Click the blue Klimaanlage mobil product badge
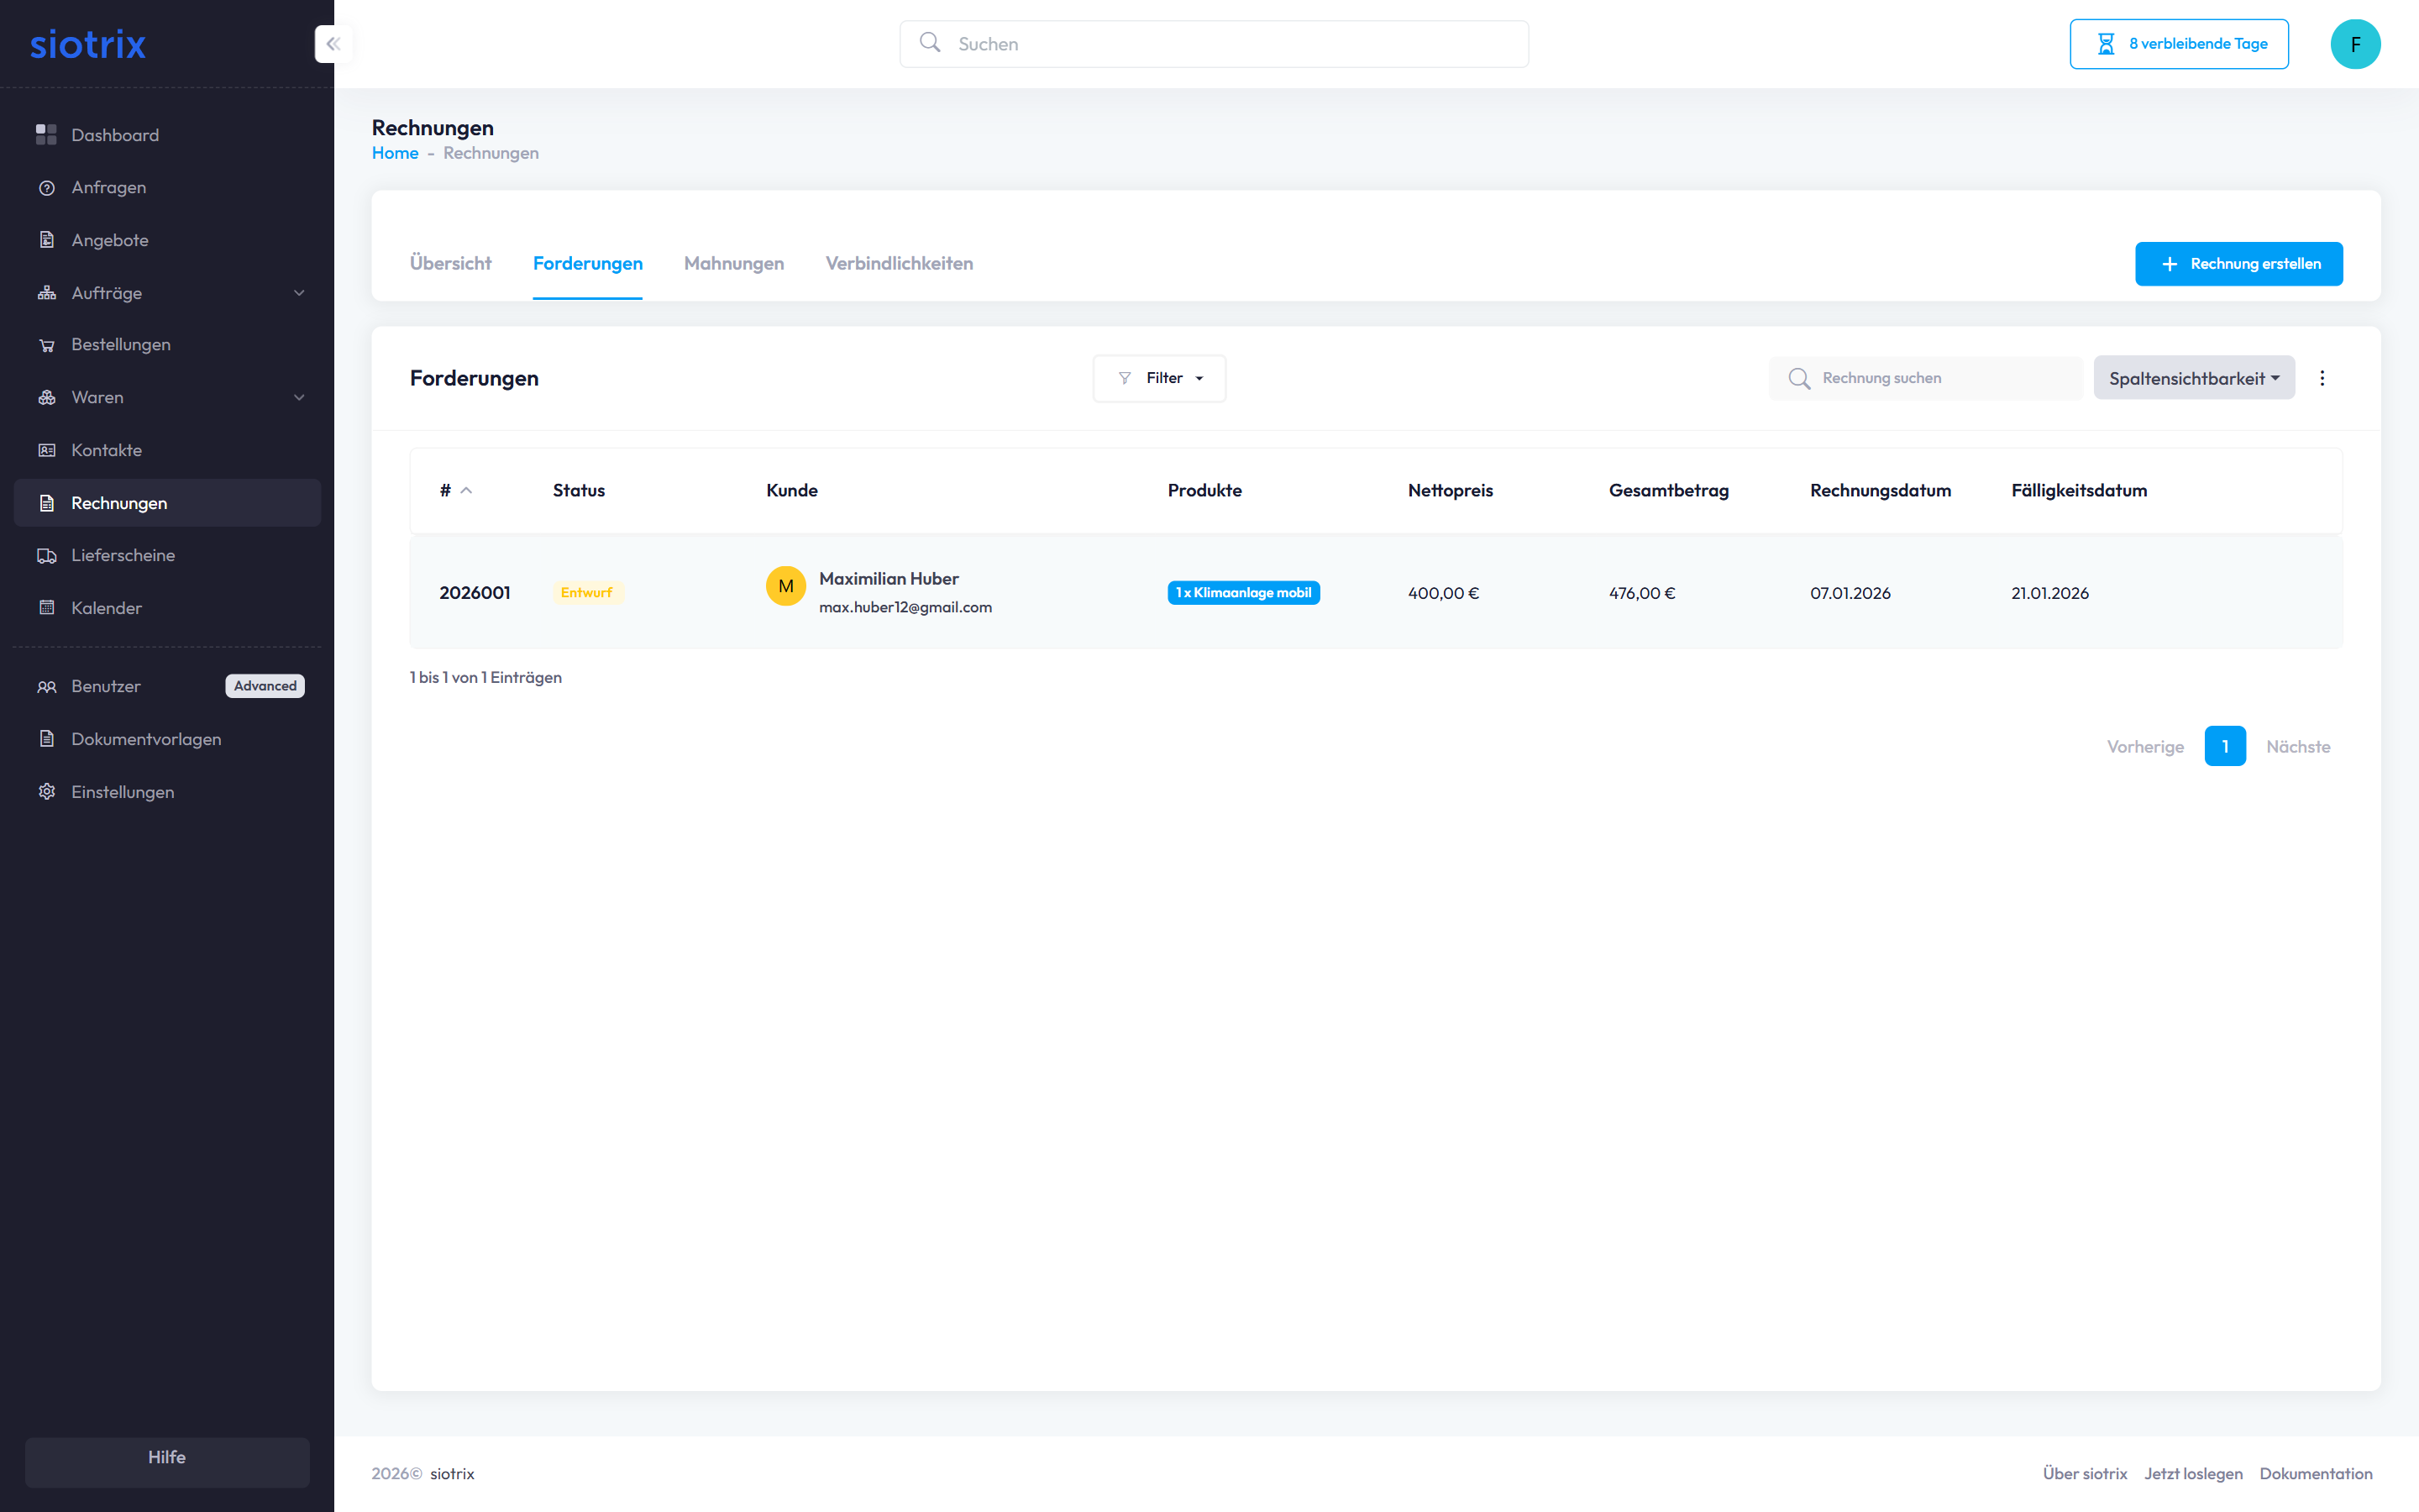This screenshot has width=2419, height=1512. click(x=1242, y=593)
